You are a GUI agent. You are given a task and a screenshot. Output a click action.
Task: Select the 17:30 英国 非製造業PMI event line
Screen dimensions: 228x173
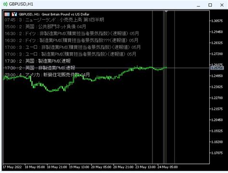click(x=40, y=68)
